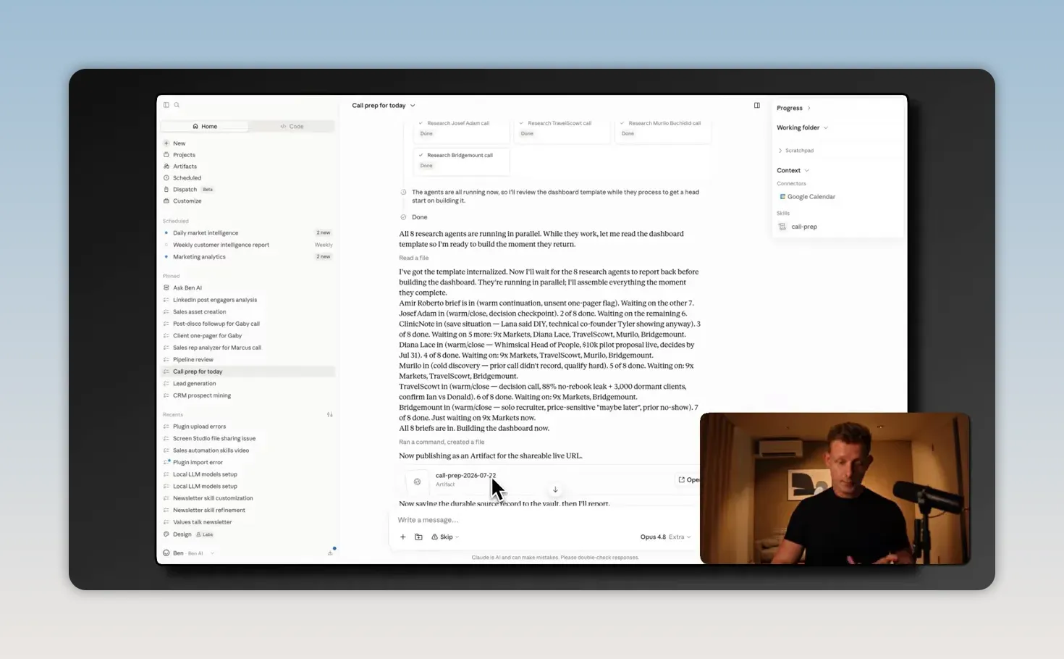Open the Skip permissions dropdown
Image resolution: width=1064 pixels, height=659 pixels.
click(445, 537)
